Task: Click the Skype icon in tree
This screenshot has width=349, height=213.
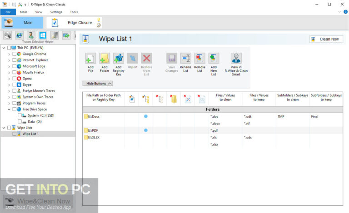Action: [x=19, y=85]
